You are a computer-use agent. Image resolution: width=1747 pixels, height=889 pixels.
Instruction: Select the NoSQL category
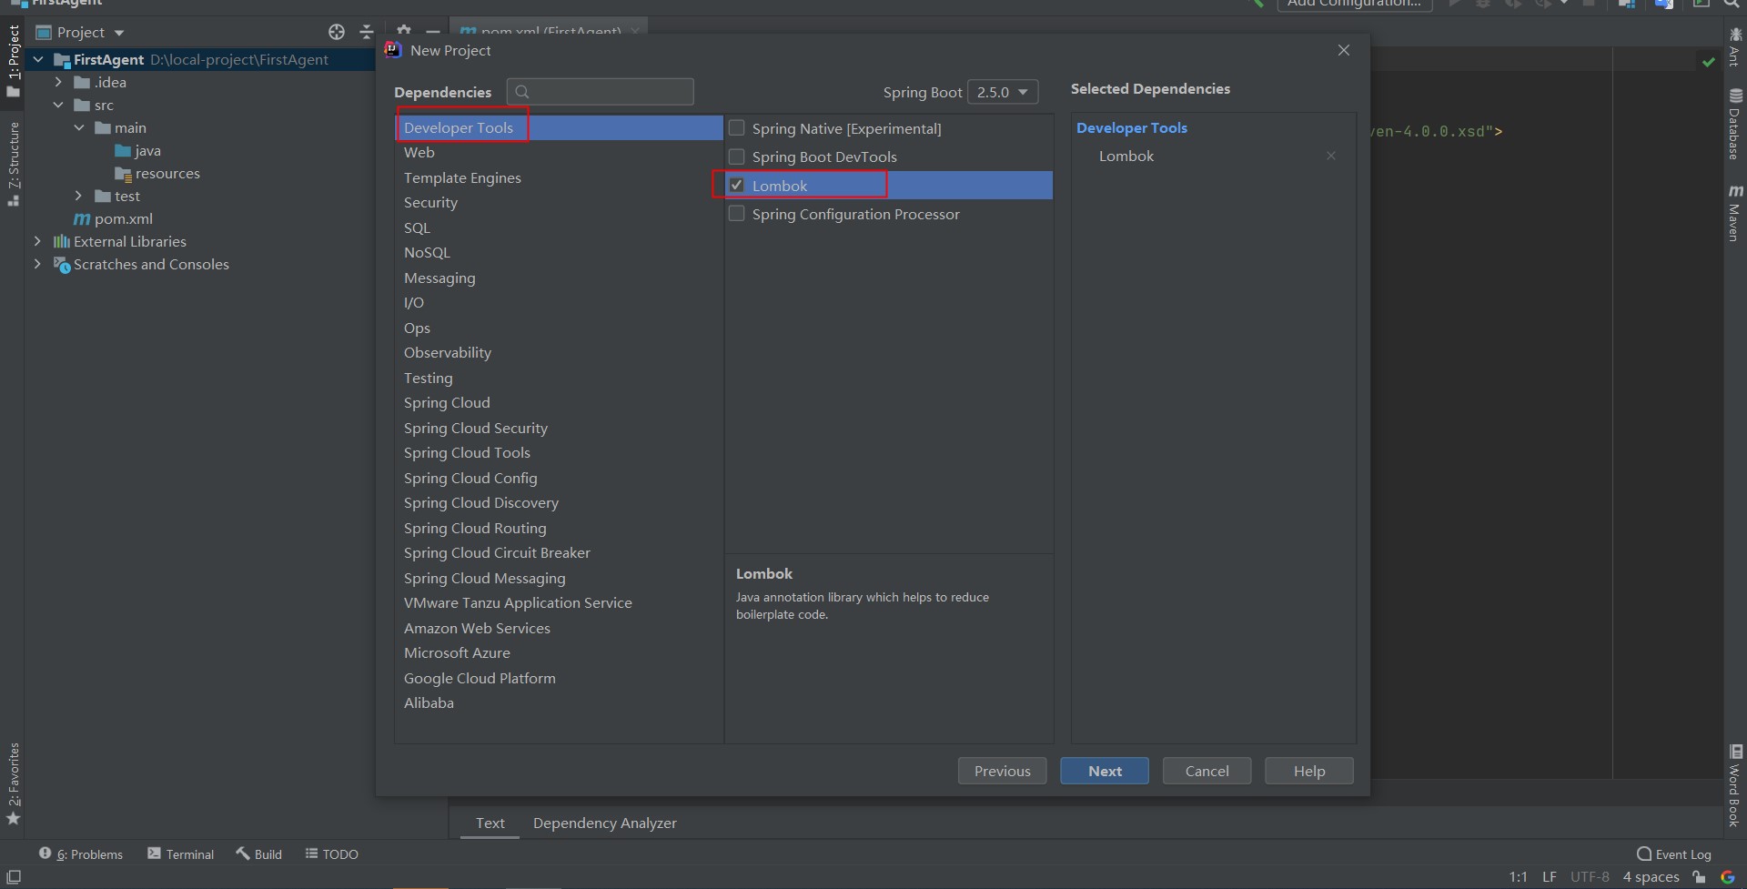click(560, 253)
